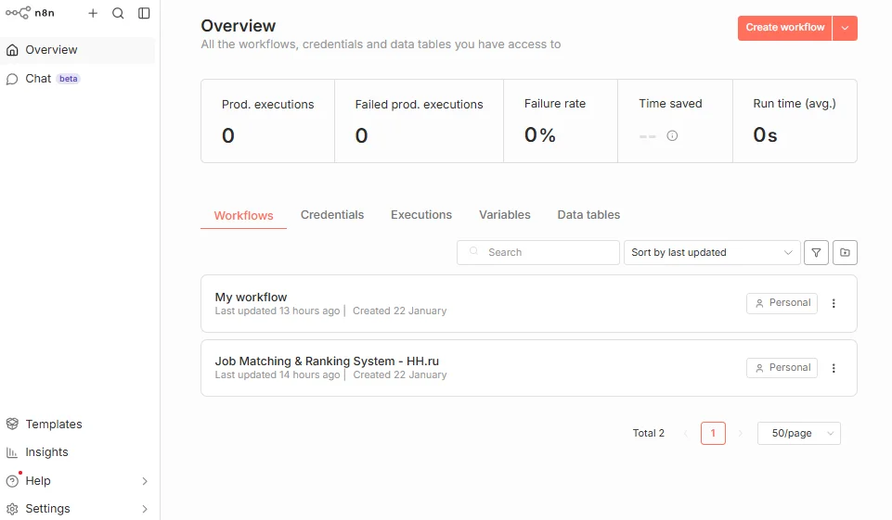
Task: Open search with the magnifier icon
Action: pos(118,13)
